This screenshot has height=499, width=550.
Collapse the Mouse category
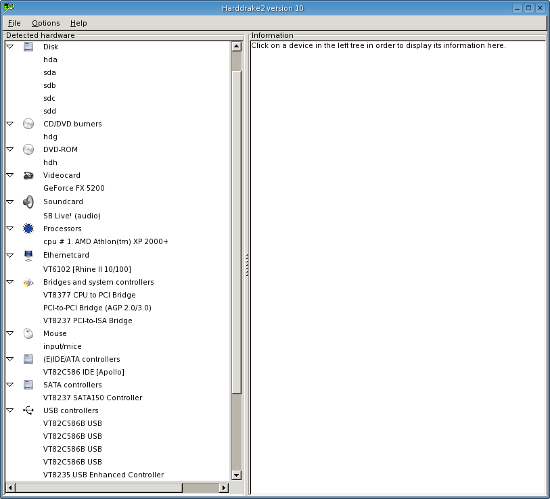[x=10, y=333]
